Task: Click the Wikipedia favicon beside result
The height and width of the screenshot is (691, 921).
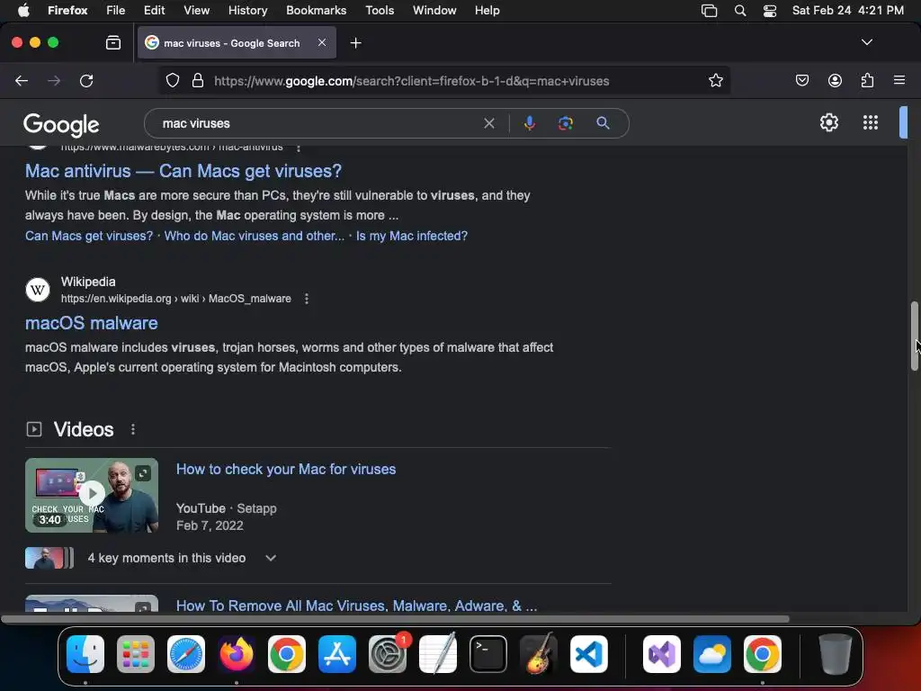Action: tap(38, 290)
